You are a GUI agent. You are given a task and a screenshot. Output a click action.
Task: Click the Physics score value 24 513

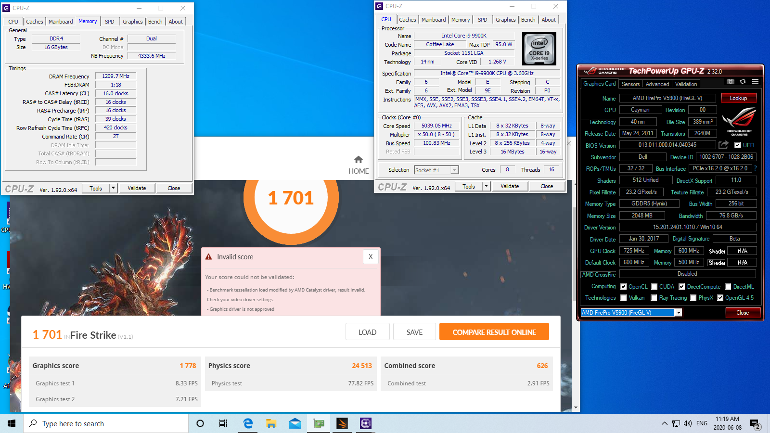(362, 366)
